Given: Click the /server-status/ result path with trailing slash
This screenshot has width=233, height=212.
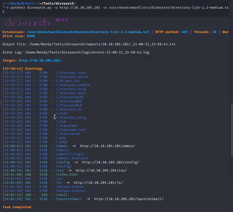Looking at the screenshot, I should click(x=71, y=191).
